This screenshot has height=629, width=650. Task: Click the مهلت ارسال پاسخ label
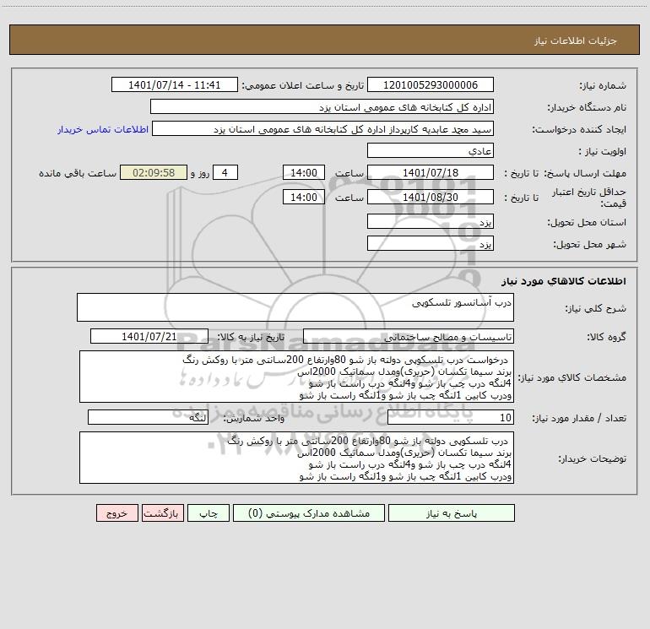tap(585, 173)
